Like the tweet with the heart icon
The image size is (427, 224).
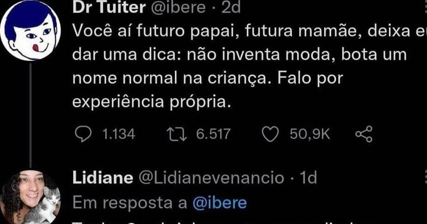(270, 134)
